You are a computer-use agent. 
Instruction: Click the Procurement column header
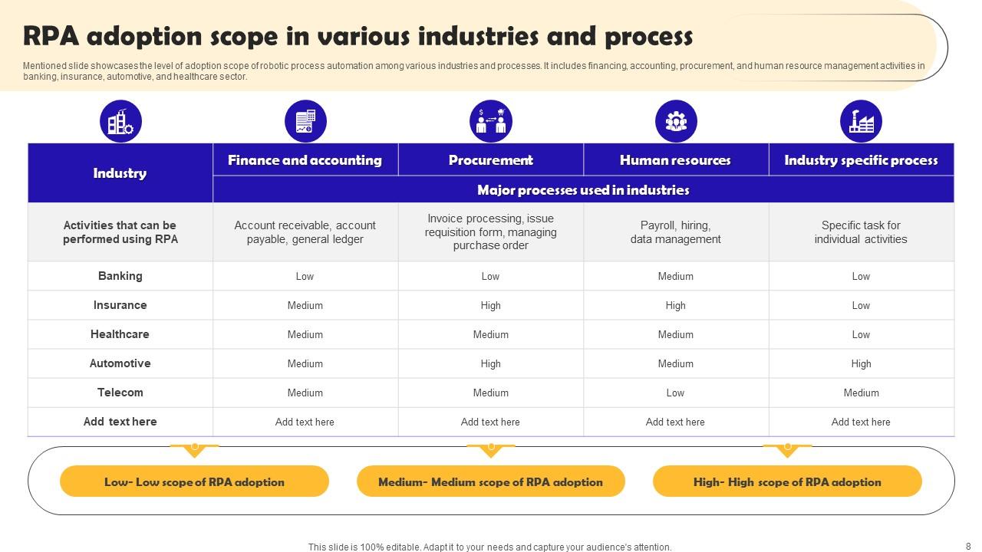point(491,160)
